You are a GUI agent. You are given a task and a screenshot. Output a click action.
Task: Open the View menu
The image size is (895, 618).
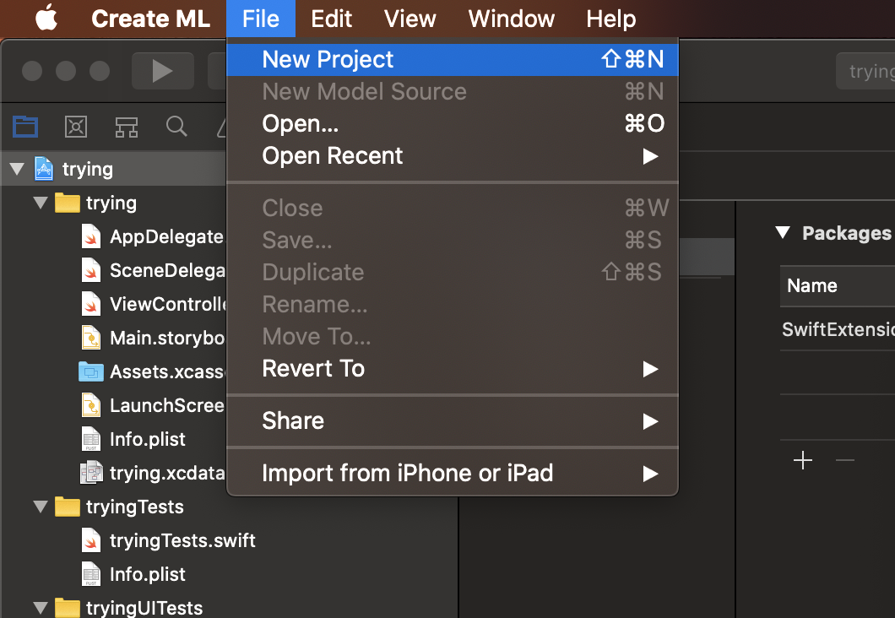pyautogui.click(x=410, y=19)
